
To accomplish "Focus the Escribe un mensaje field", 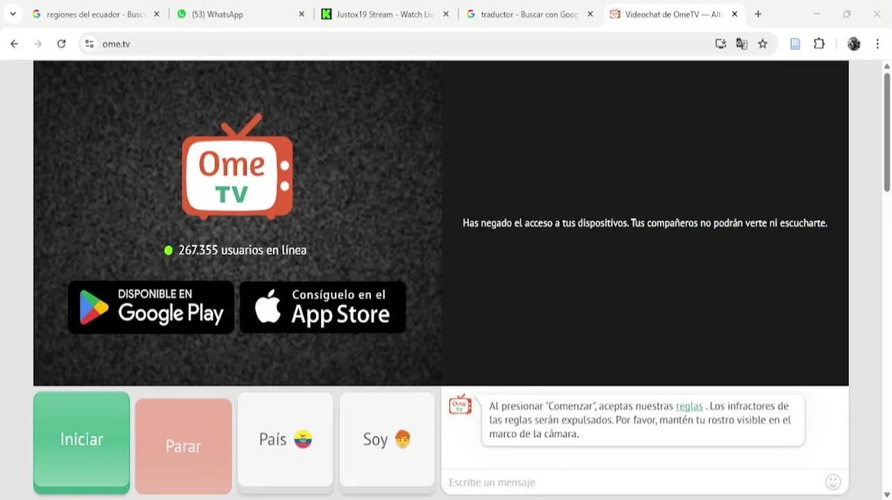I will point(632,482).
